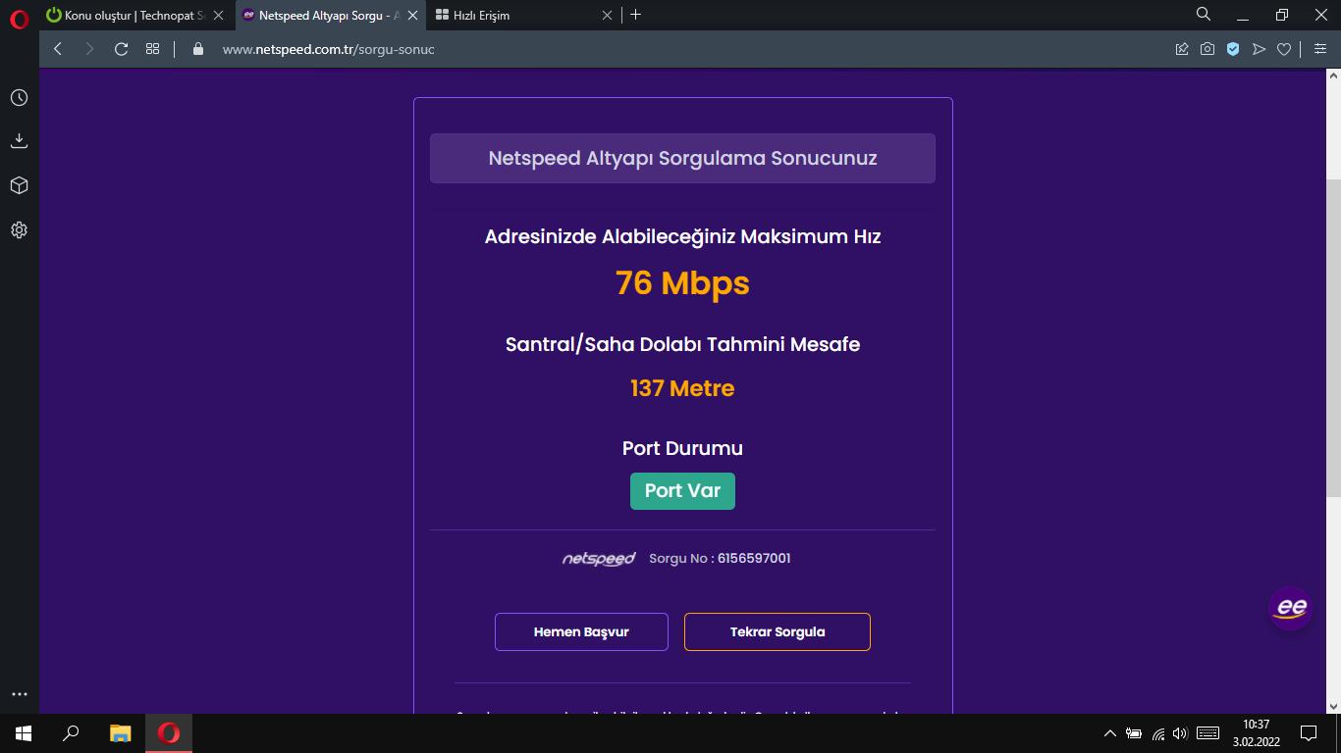Open the Opera main menu logo

tap(19, 18)
